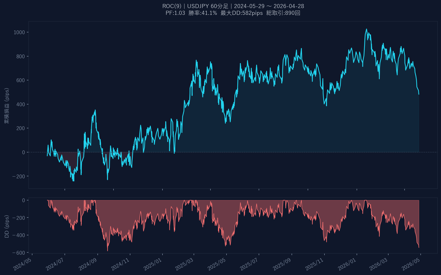Viewport: 441px width, 275px height.
Task: Select the 1000 tick on the upper y-axis
Action: pyautogui.click(x=19, y=32)
